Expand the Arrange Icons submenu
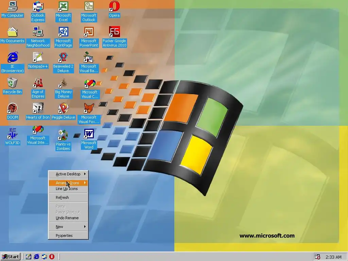Screen dimensions: 348x261 click(x=68, y=183)
